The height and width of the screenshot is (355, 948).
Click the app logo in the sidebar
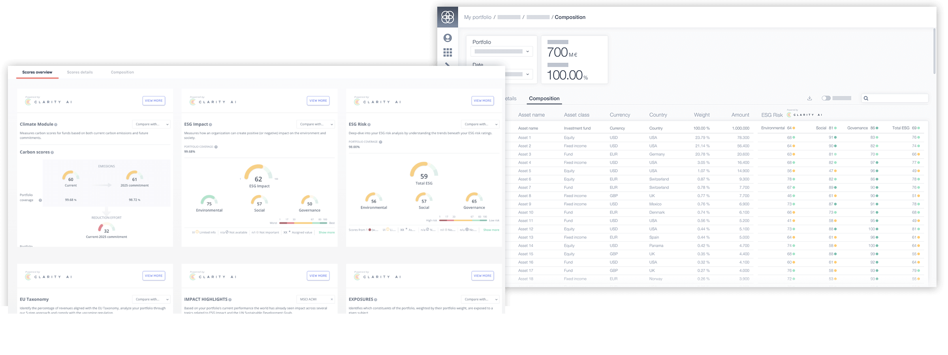pyautogui.click(x=448, y=17)
